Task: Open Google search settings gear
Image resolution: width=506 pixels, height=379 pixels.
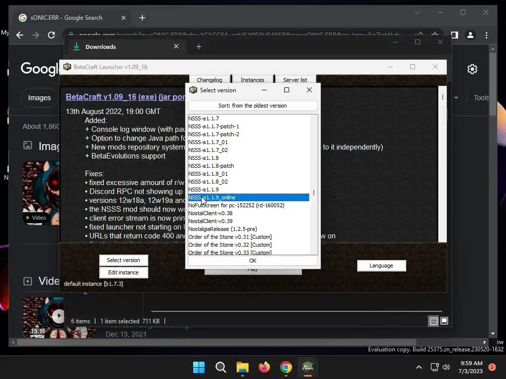Action: [x=472, y=69]
